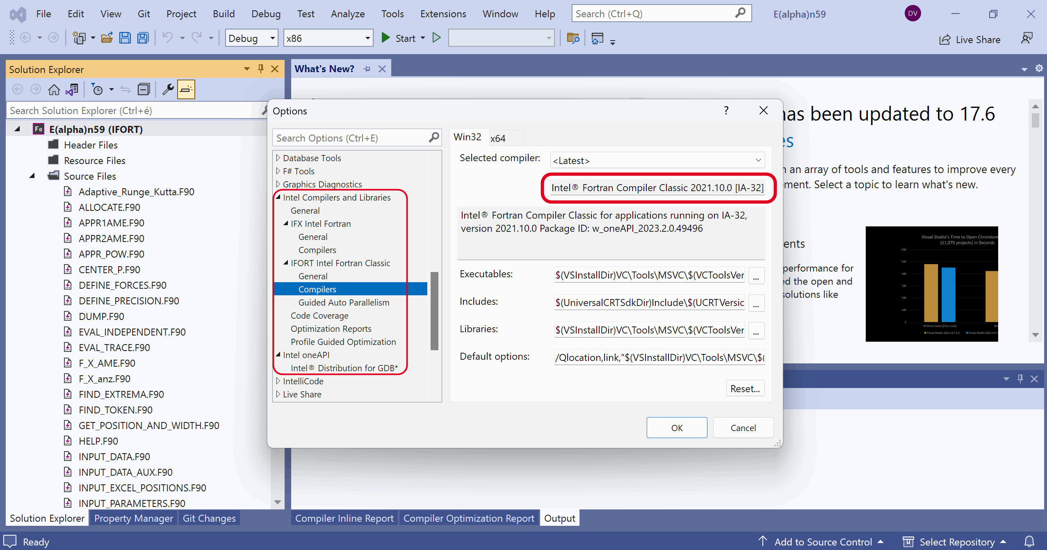Click the Save All toolbar icon
Screen dimensions: 1047x550
(x=143, y=38)
